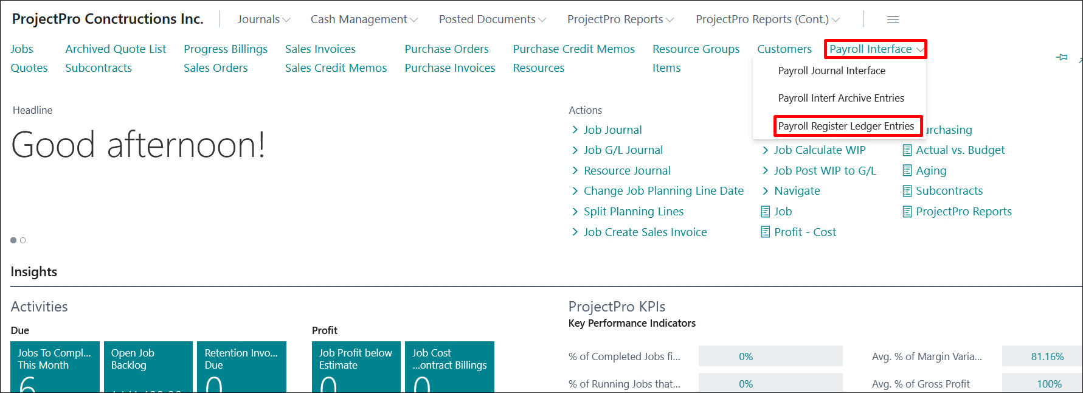Screen dimensions: 1083x393
Task: Open the Actual vs. Budget report icon
Action: 907,150
